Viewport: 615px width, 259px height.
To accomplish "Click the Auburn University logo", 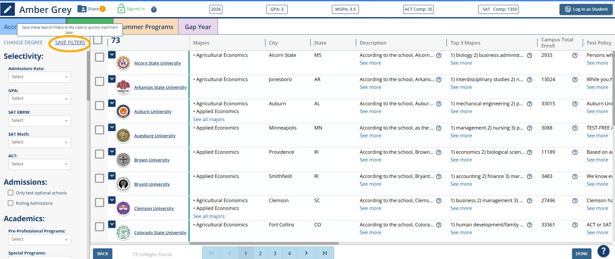I will tap(123, 111).
